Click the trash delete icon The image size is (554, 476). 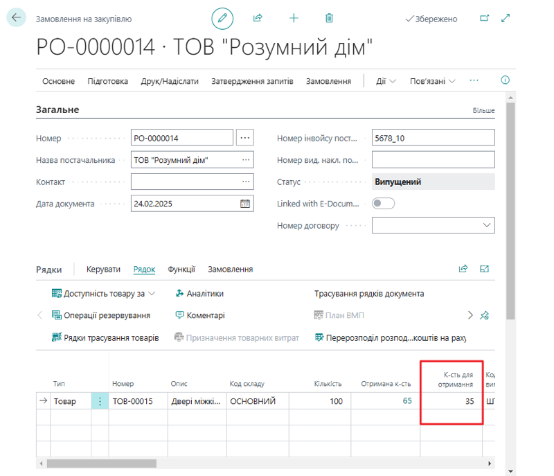tap(329, 19)
